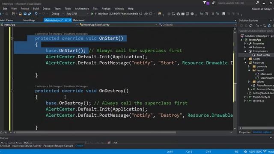Screen dimensions: 274x154
Task: Open the Build menu
Action: [36, 9]
